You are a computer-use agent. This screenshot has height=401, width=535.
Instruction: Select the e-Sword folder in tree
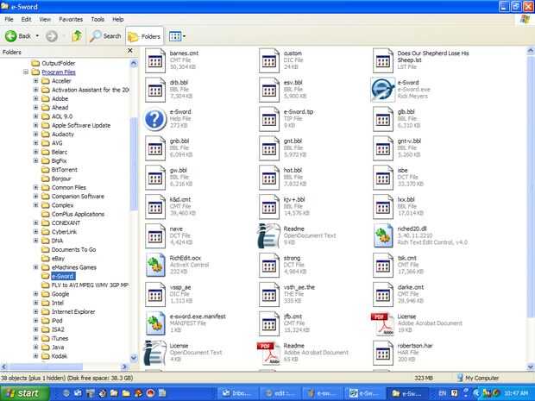62,276
